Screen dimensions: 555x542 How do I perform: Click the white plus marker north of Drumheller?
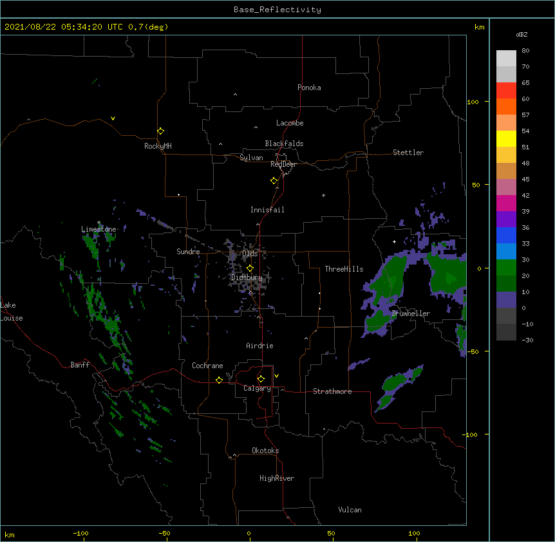pyautogui.click(x=394, y=241)
